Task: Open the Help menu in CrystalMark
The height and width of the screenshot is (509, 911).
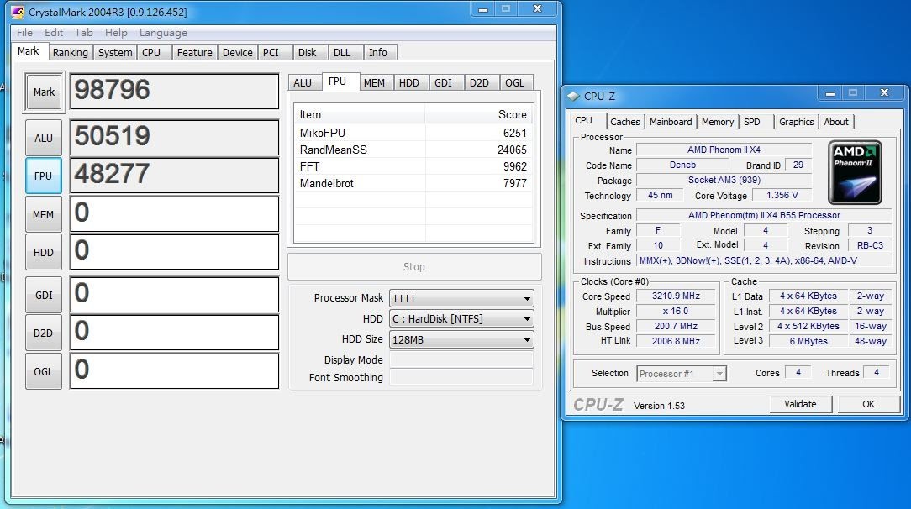Action: [x=116, y=33]
